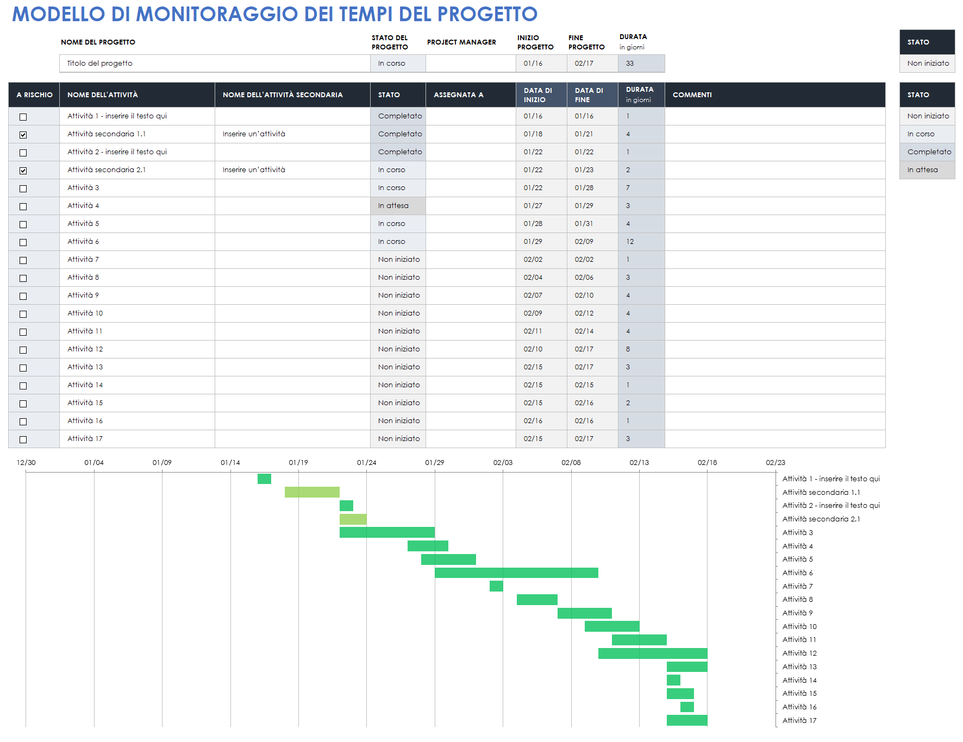The image size is (963, 742).
Task: Select the DATA DI FINE column header
Action: (x=592, y=95)
